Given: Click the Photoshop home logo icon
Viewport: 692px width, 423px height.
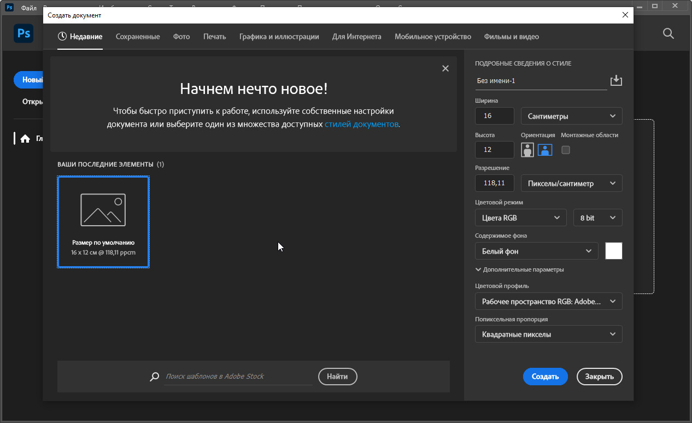Looking at the screenshot, I should (24, 34).
